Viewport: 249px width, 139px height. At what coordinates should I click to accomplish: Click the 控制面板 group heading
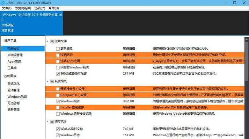[10, 76]
